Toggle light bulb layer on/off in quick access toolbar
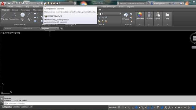 (49, 3)
